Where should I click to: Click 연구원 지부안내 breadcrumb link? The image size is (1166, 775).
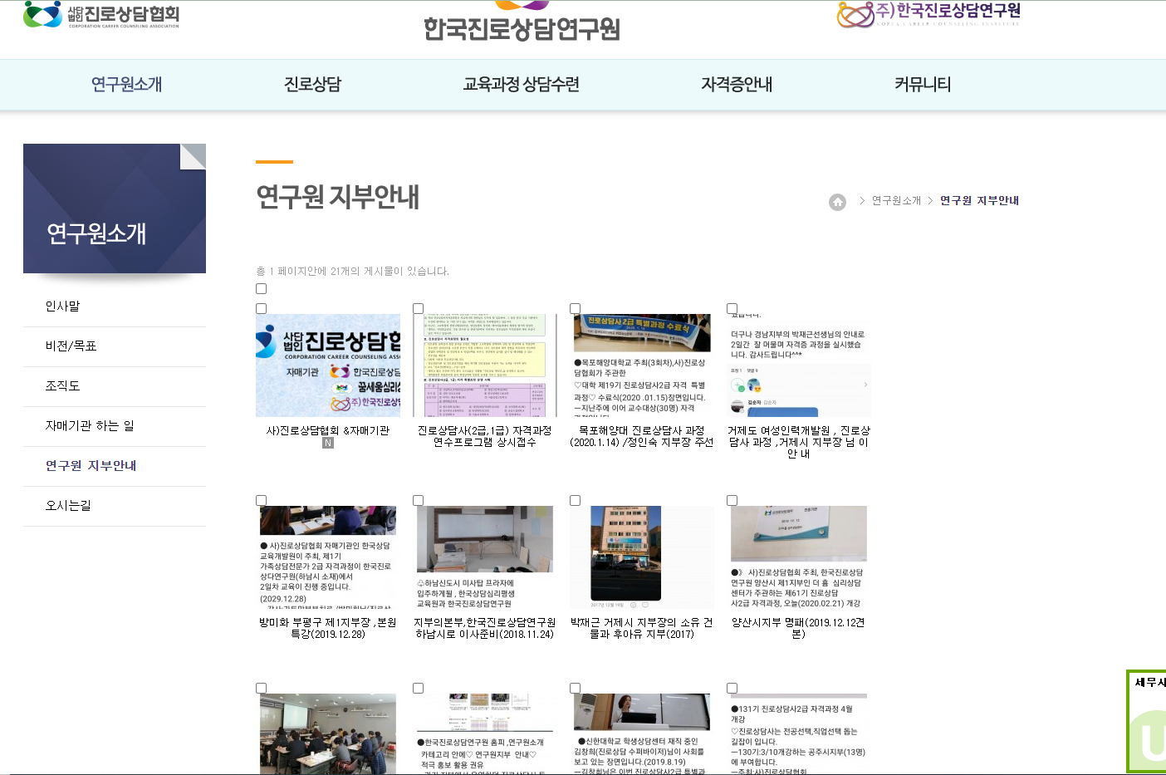(x=979, y=201)
